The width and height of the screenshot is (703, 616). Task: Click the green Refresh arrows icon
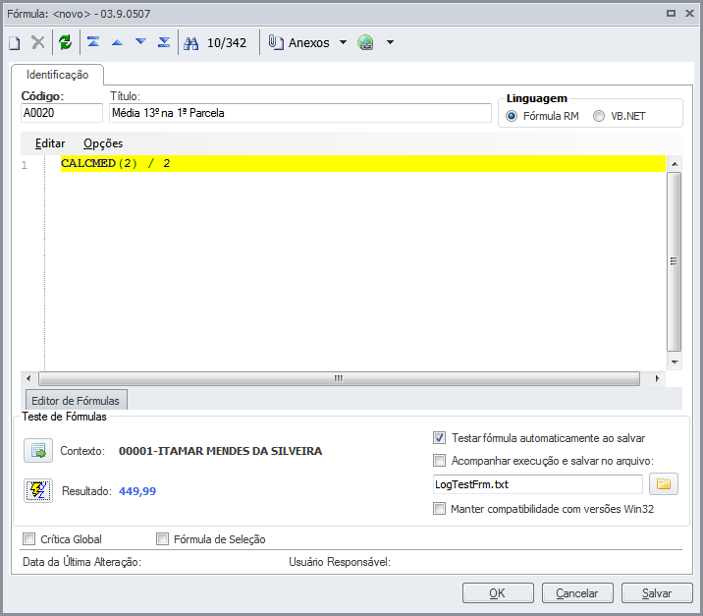pos(66,42)
